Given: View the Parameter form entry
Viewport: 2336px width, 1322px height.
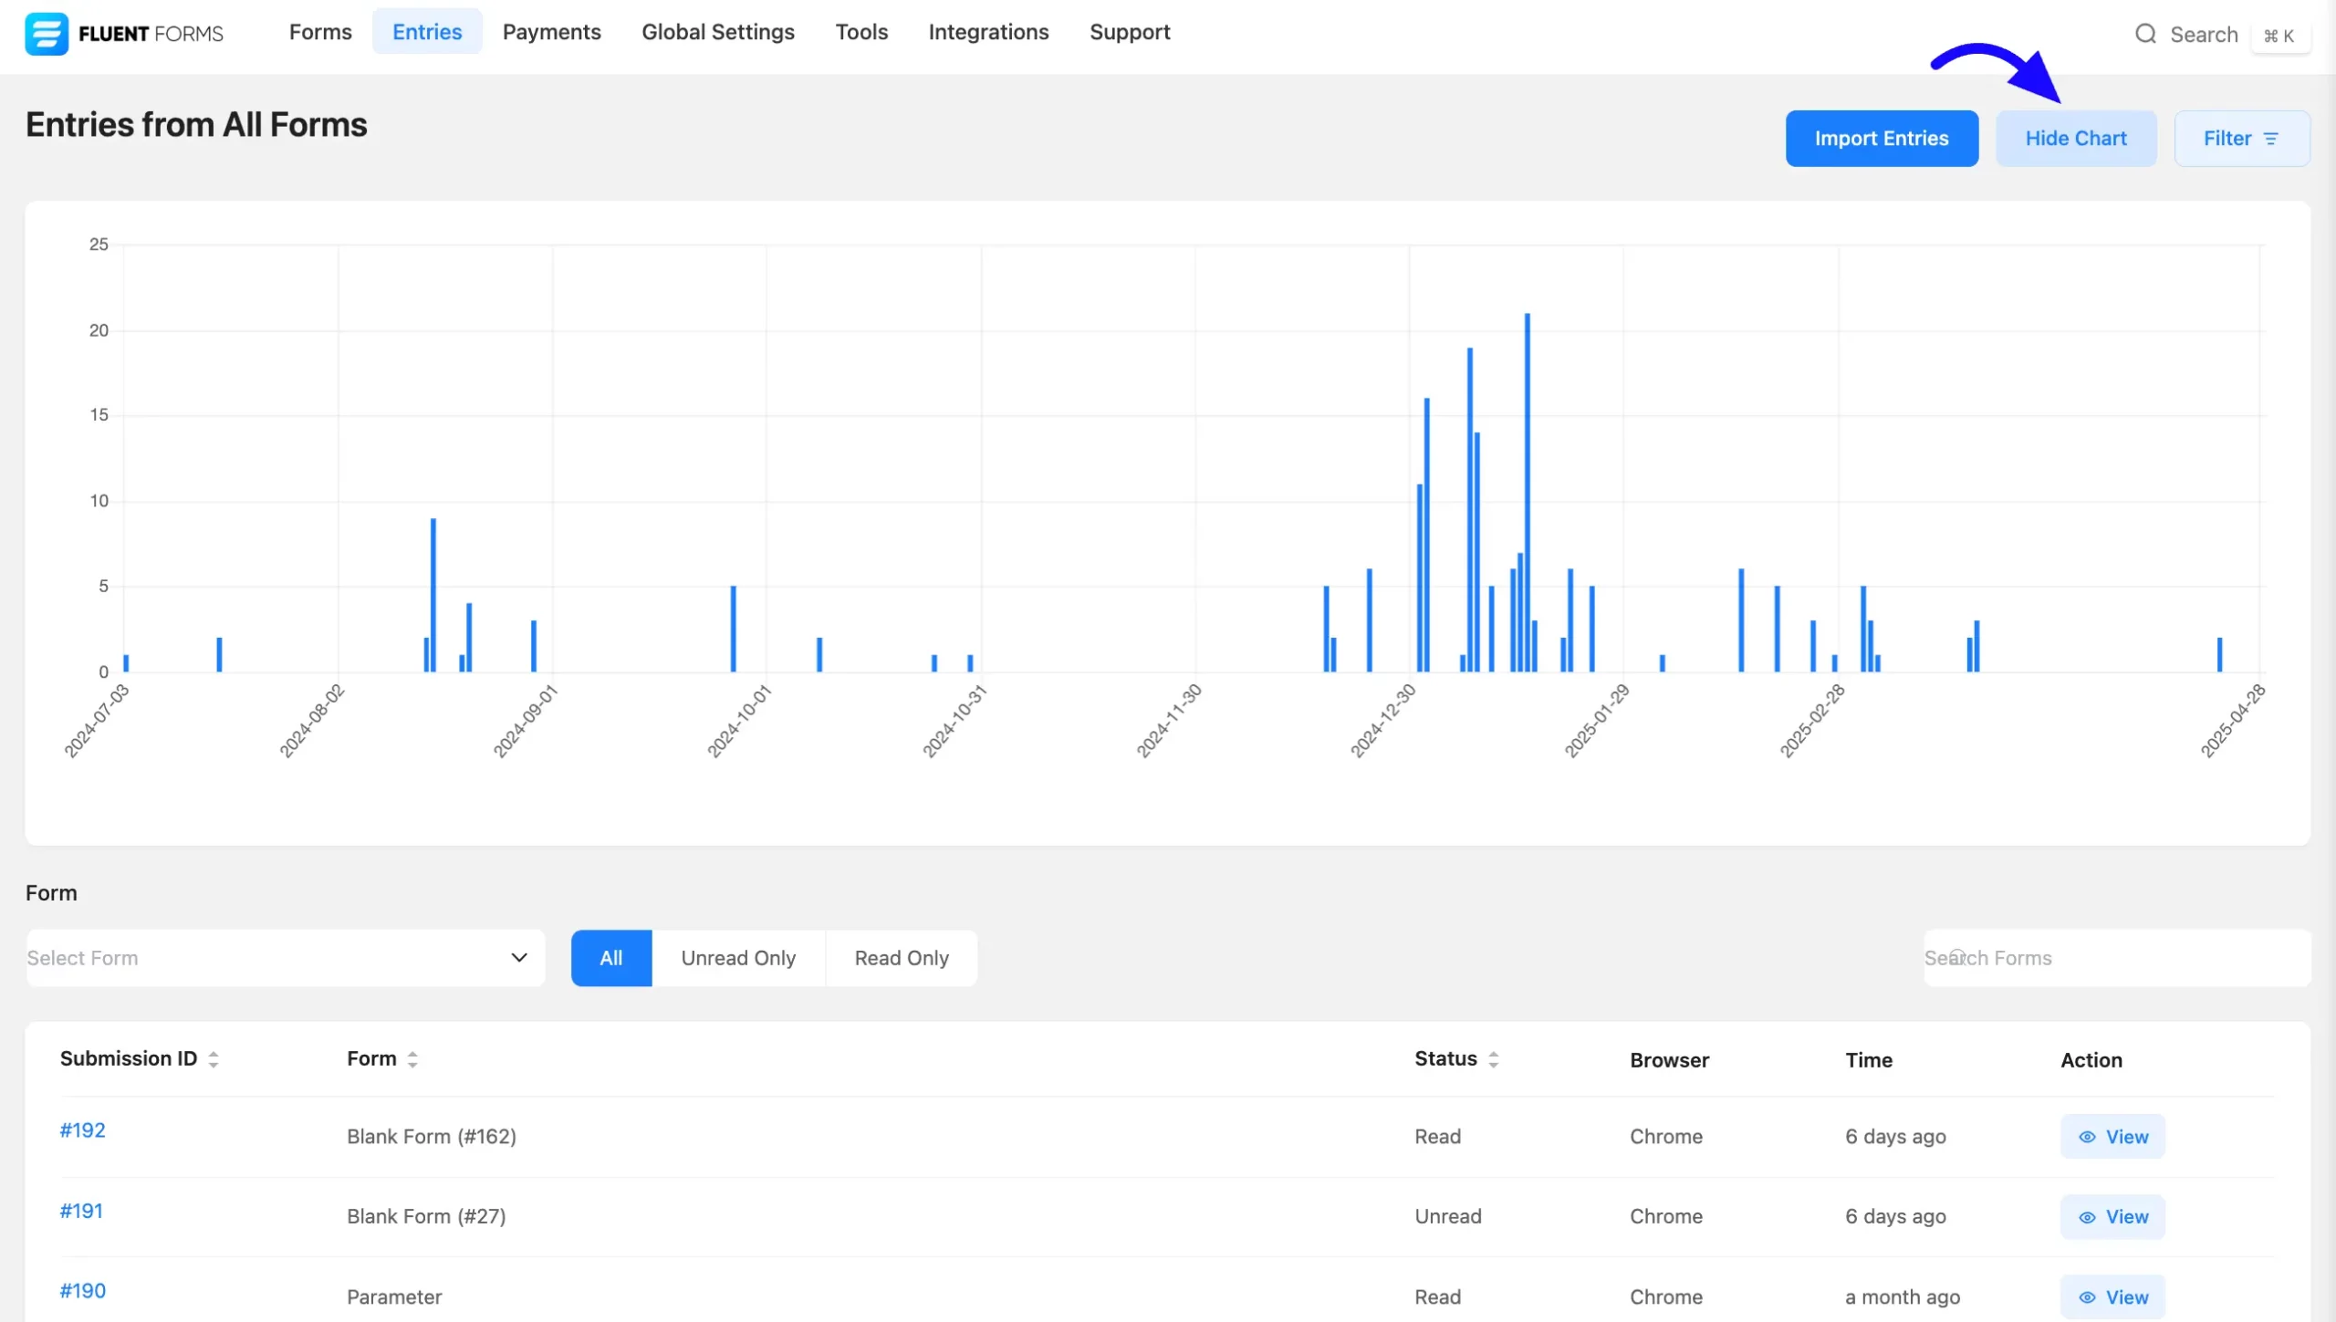Looking at the screenshot, I should 2112,1297.
